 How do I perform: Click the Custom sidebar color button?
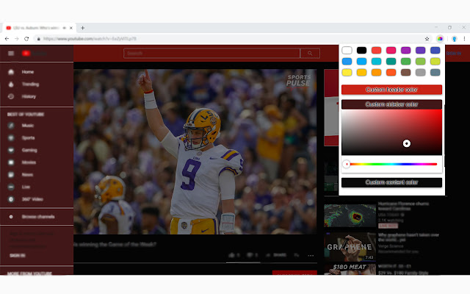391,104
